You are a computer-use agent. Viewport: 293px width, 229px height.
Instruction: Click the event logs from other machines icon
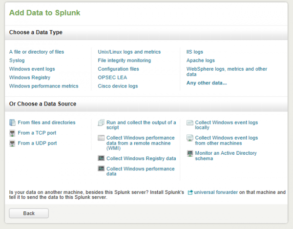pos(190,138)
